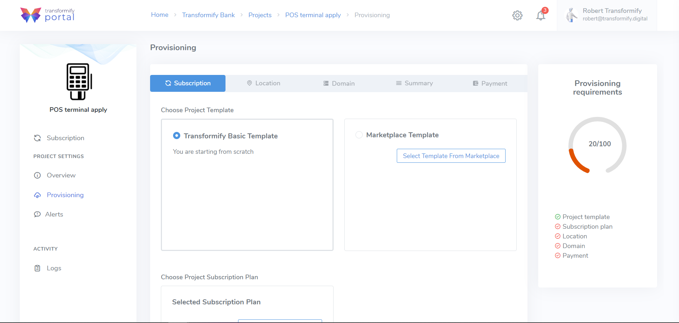Click Select Template From Marketplace button
Viewport: 679px width, 323px height.
(451, 156)
